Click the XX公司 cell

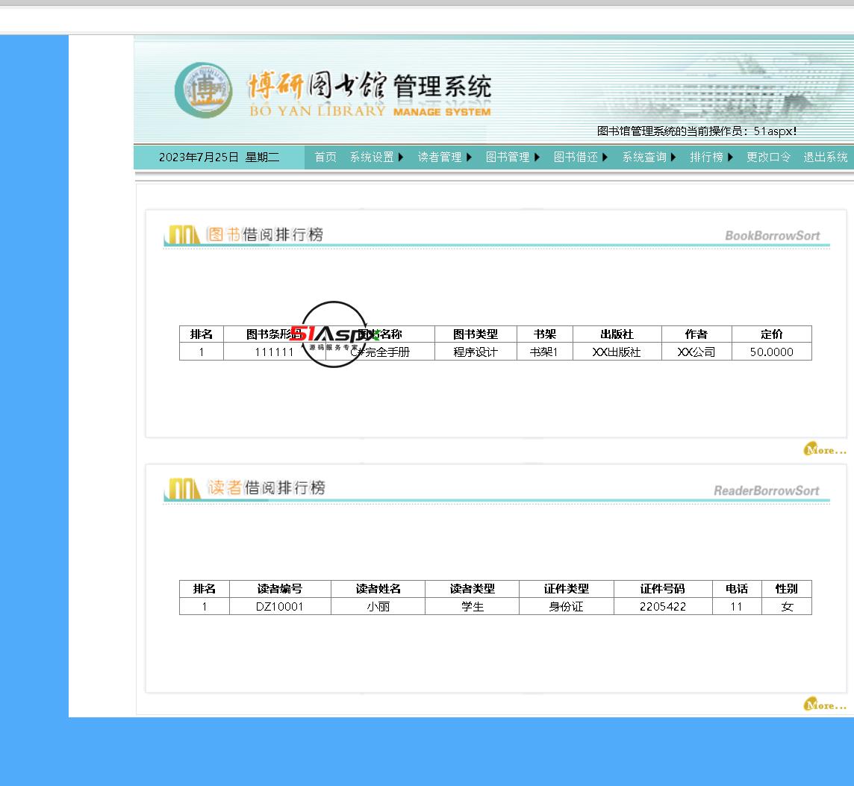(x=696, y=352)
